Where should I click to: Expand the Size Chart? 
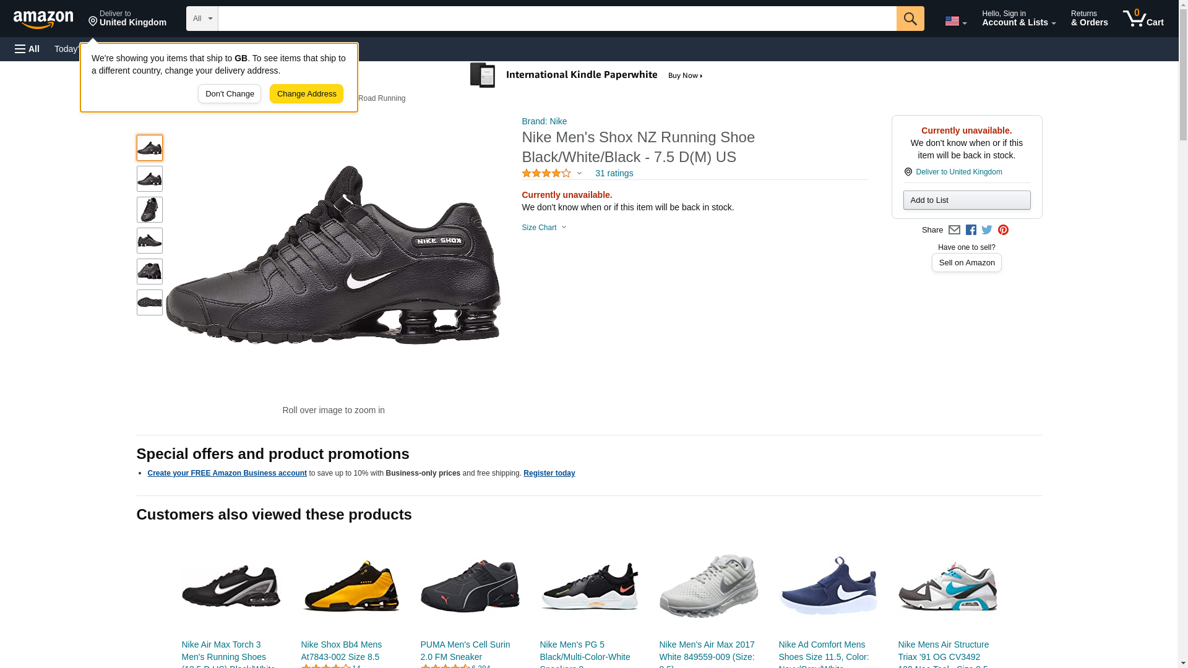[x=544, y=228]
